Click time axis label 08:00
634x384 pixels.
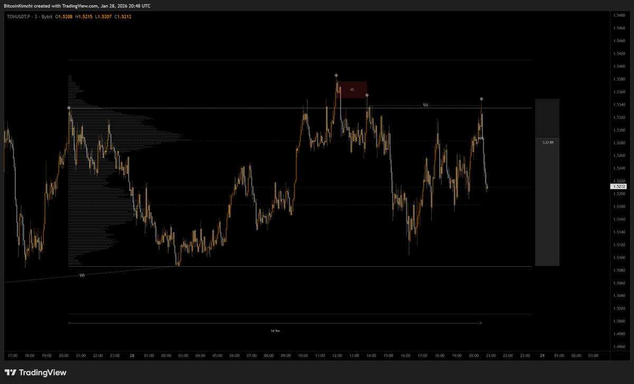point(268,355)
